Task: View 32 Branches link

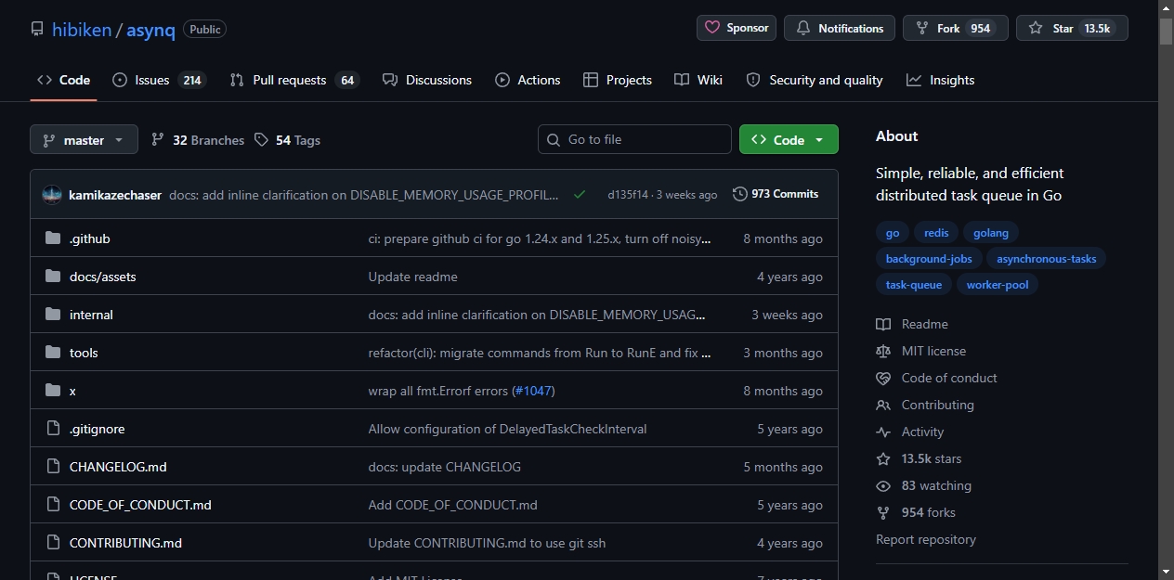Action: pyautogui.click(x=198, y=140)
